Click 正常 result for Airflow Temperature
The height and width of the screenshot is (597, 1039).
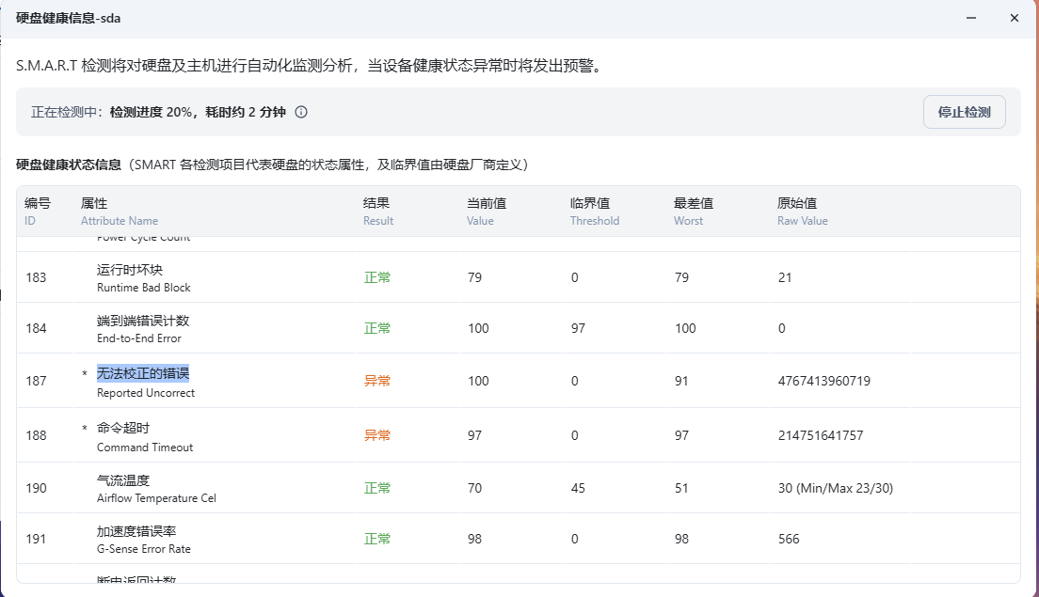tap(377, 488)
